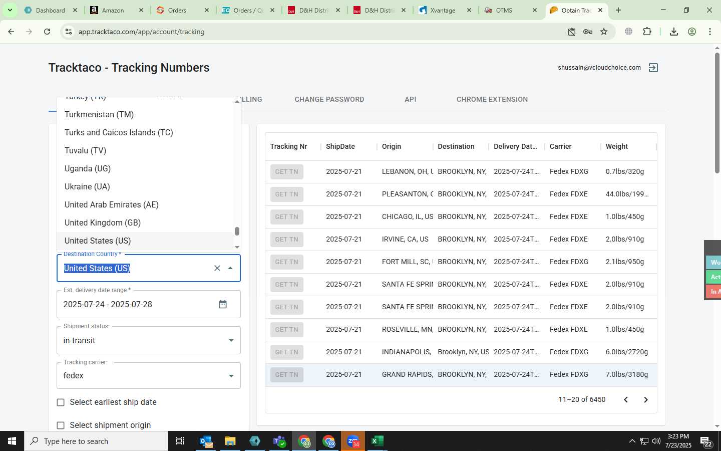721x451 pixels.
Task: Open the calendar date picker icon
Action: tap(223, 304)
